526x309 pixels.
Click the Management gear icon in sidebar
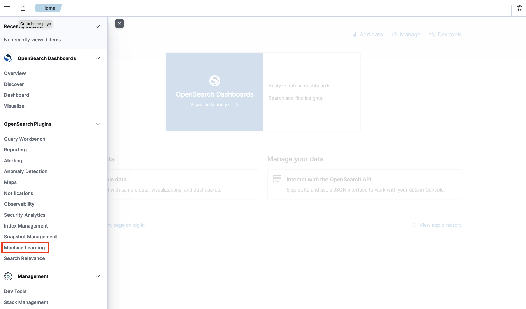point(8,276)
